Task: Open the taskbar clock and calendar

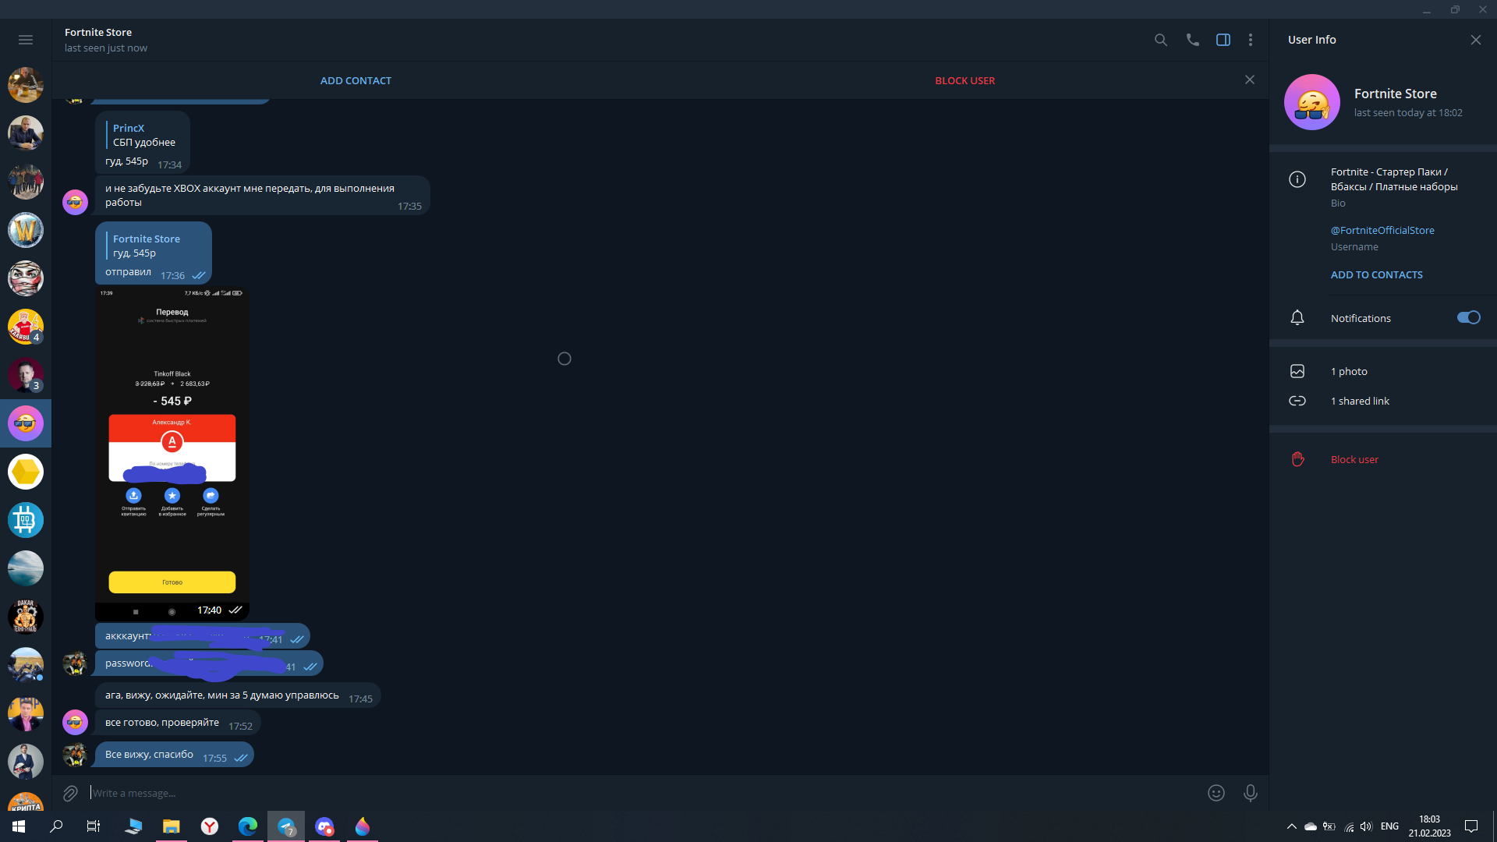Action: click(x=1430, y=826)
